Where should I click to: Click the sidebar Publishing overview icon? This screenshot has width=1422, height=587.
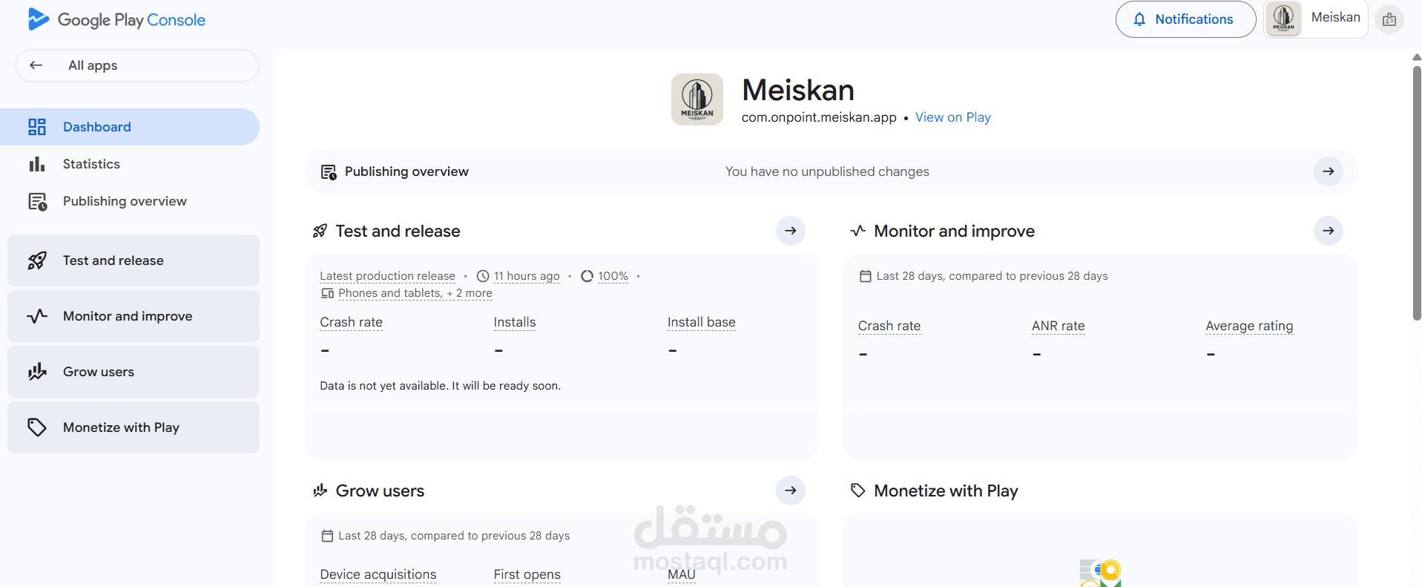[38, 202]
